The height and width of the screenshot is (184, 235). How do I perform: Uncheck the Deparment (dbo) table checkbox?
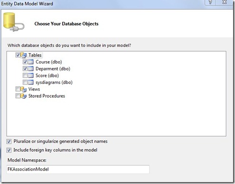[x=25, y=68]
